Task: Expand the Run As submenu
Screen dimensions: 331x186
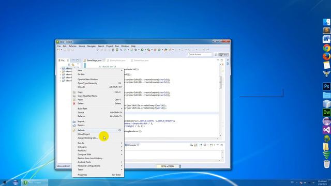Action: point(98,143)
